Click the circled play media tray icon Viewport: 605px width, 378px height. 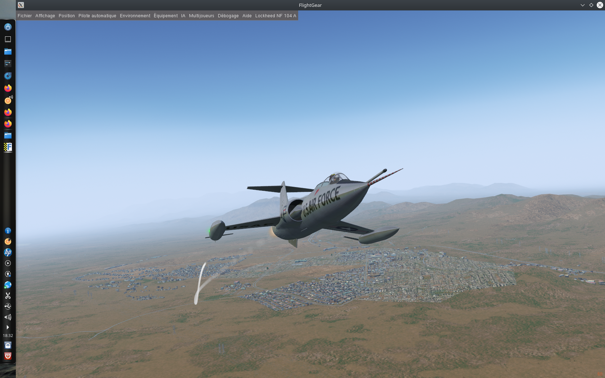coord(8,263)
